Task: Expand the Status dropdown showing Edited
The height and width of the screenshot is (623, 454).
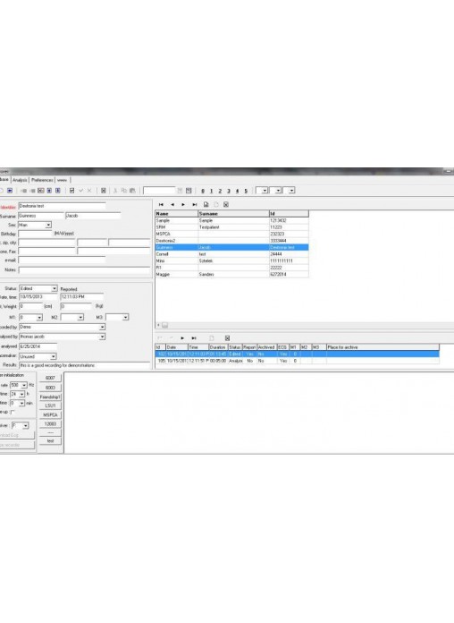Action: [x=55, y=288]
